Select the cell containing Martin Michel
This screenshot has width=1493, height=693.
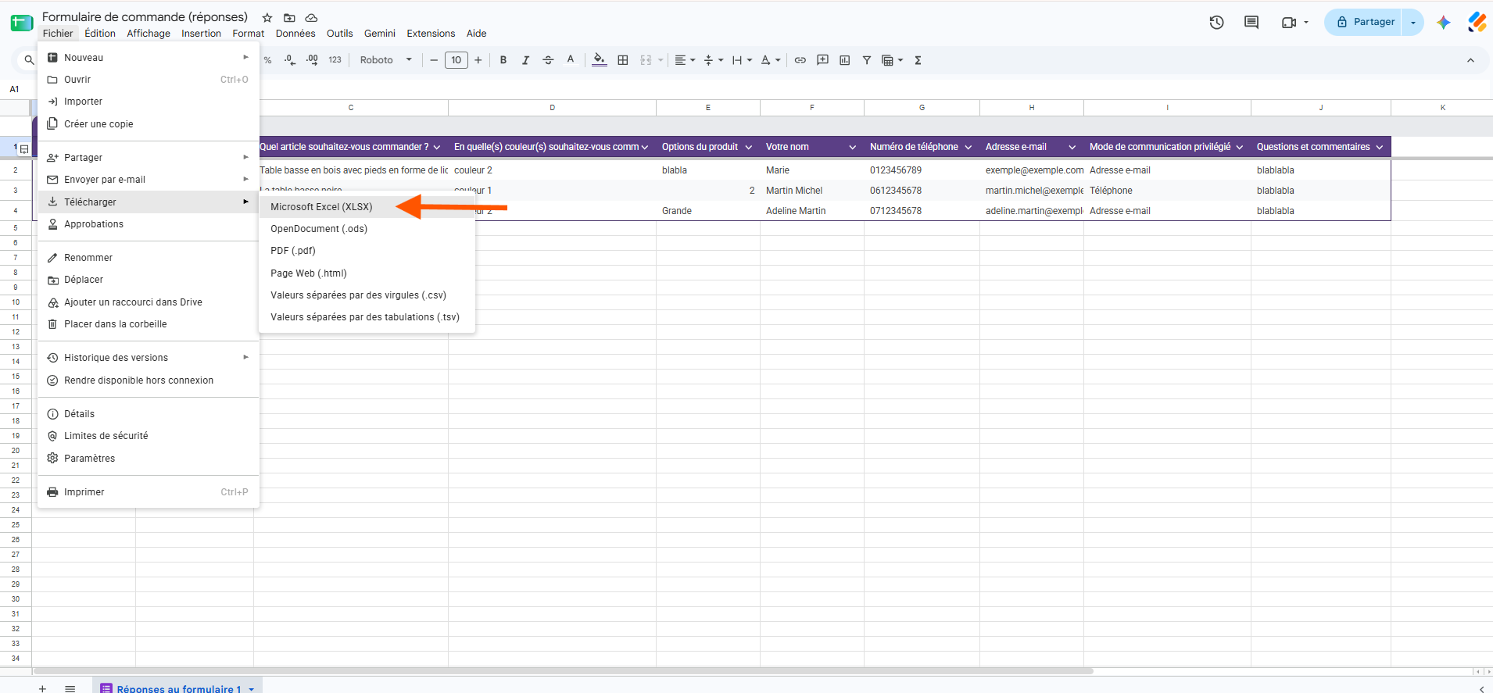point(812,191)
